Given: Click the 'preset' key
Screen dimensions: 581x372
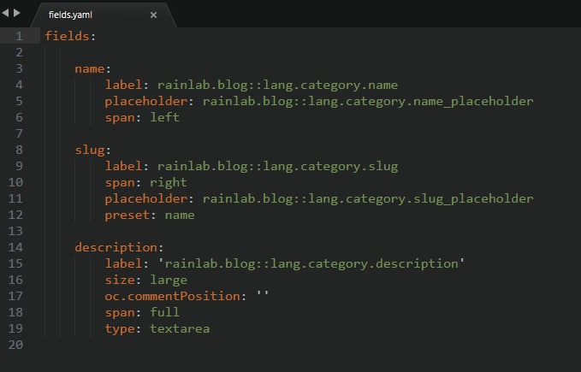Looking at the screenshot, I should pos(127,216).
